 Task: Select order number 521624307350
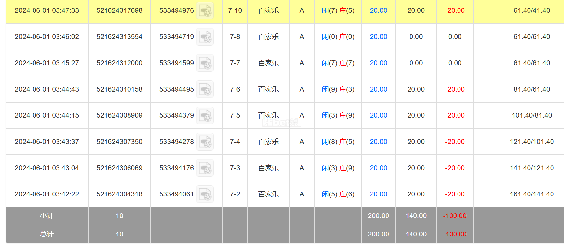pos(119,142)
